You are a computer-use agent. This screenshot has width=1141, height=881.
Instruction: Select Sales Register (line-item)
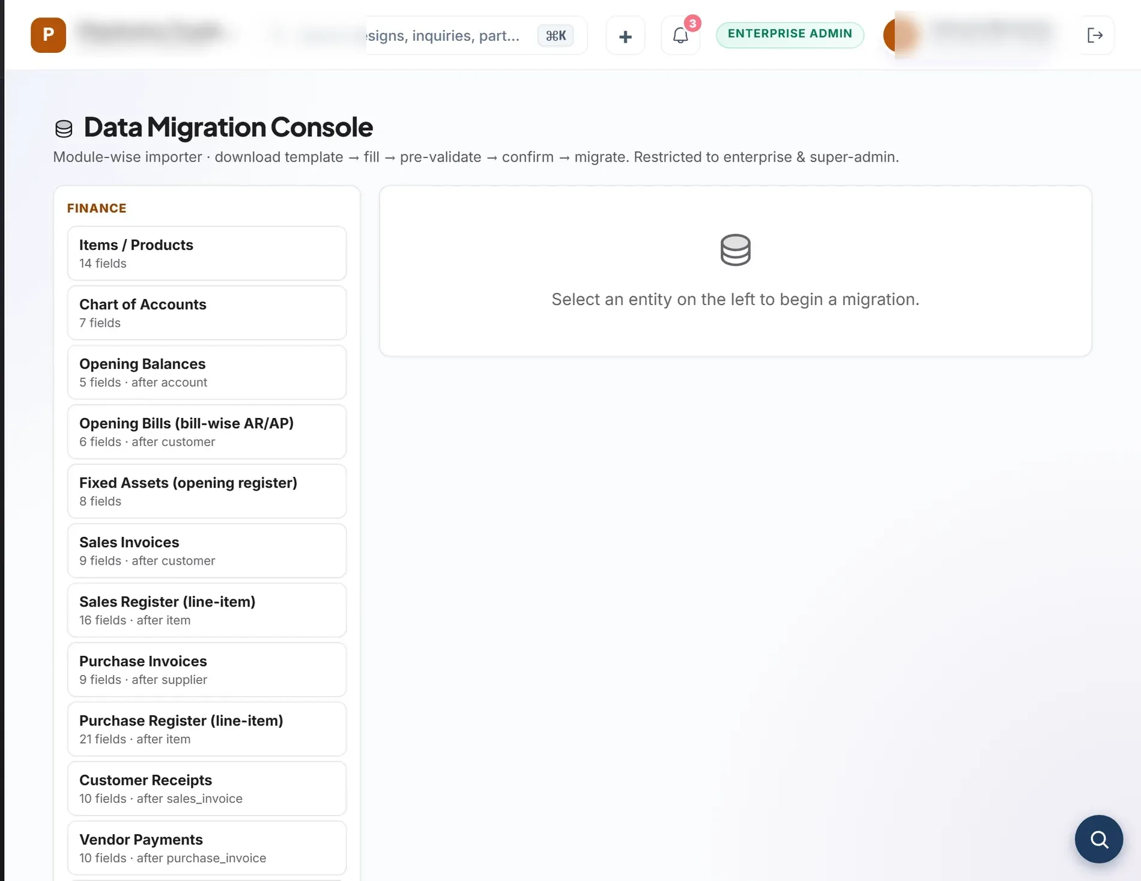pos(207,610)
